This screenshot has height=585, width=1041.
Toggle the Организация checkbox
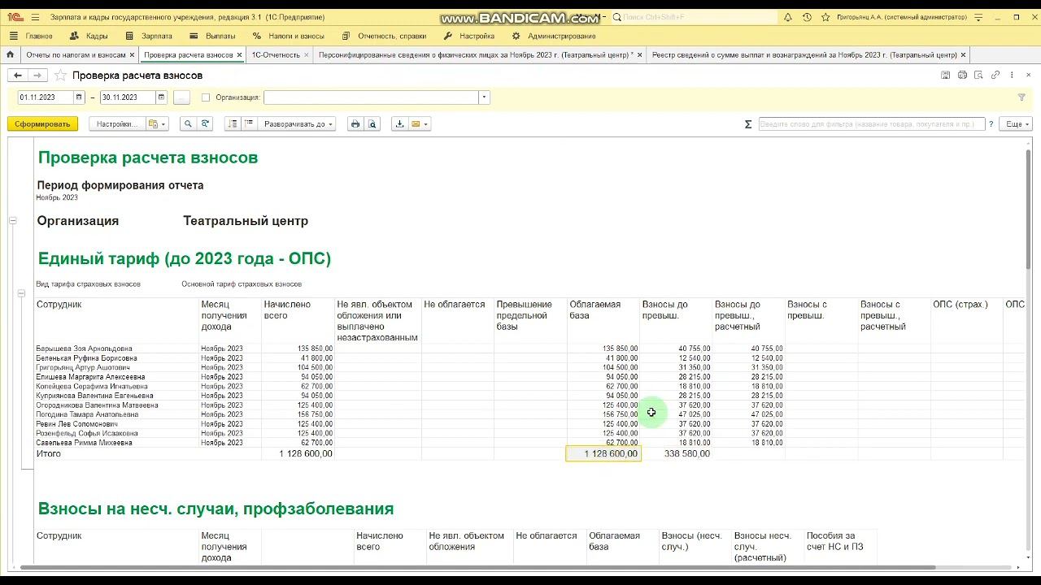[x=206, y=97]
